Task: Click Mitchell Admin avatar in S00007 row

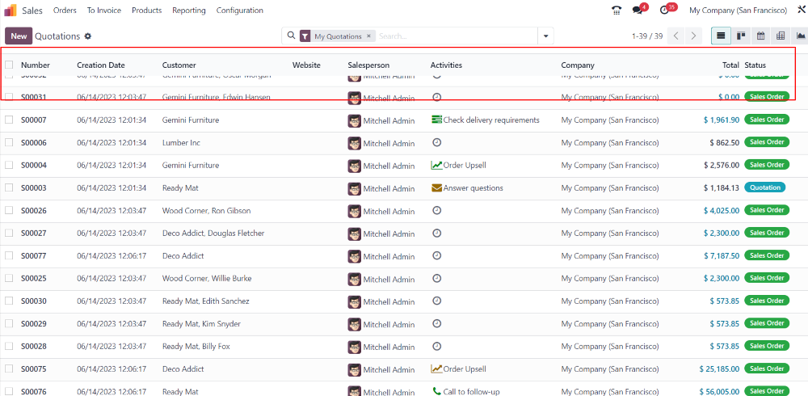Action: 355,120
